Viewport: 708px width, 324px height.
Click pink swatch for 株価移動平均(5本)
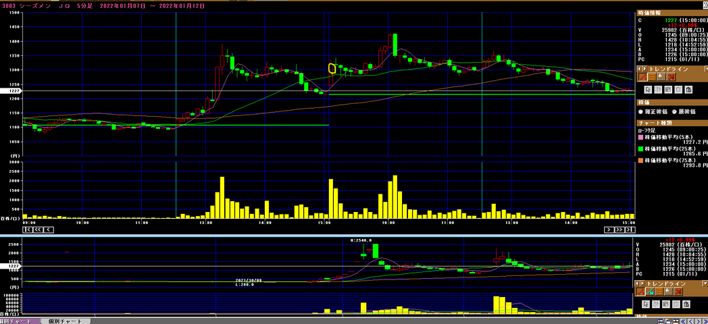point(640,138)
